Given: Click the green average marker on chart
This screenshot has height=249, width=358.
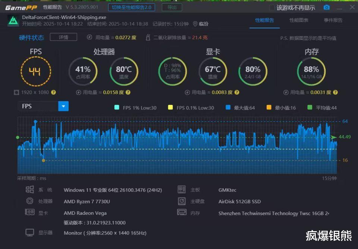Looking at the screenshot, I should pos(18,137).
